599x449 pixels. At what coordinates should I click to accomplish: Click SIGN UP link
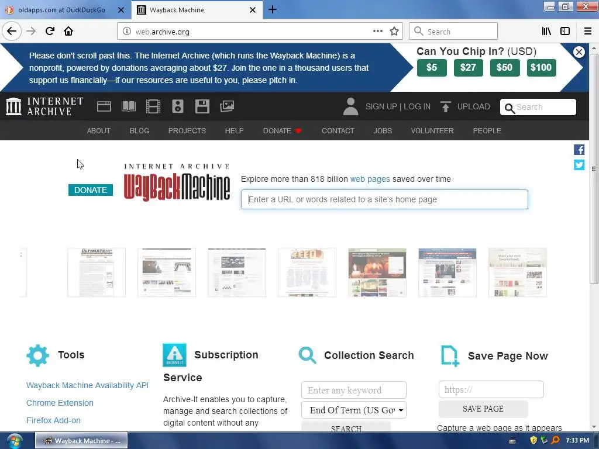click(x=381, y=106)
